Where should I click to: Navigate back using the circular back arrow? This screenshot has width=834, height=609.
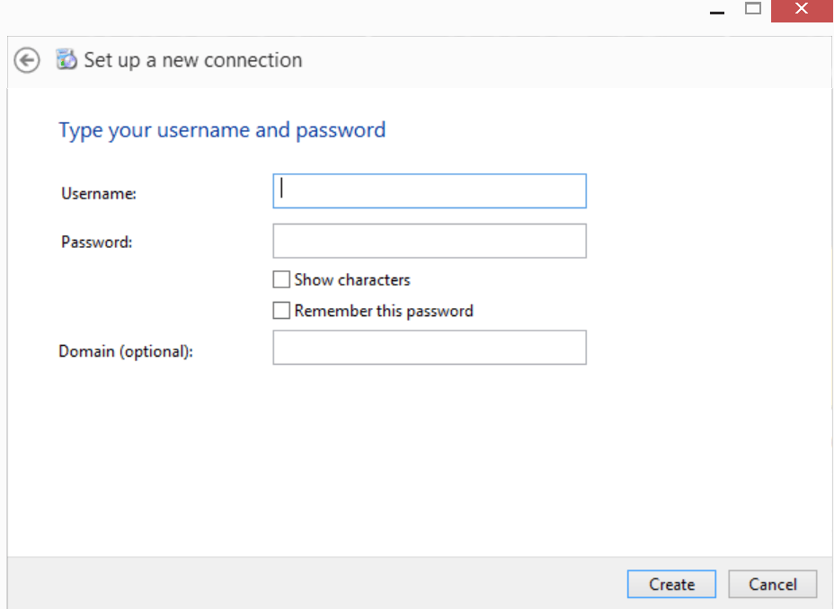27,60
